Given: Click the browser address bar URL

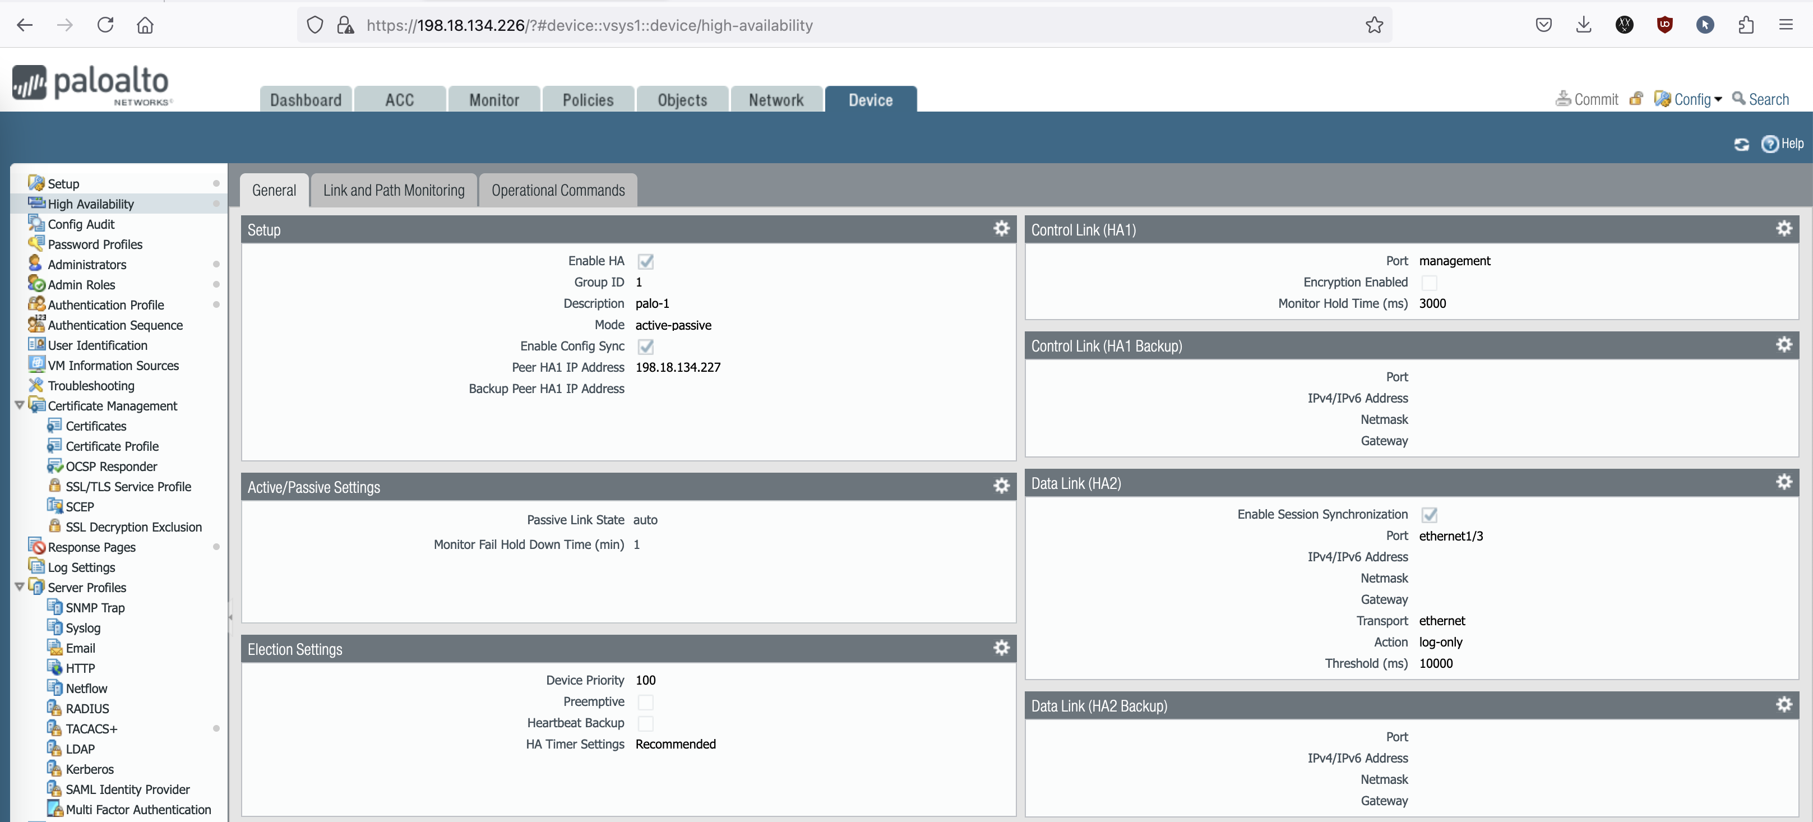Looking at the screenshot, I should [x=589, y=25].
